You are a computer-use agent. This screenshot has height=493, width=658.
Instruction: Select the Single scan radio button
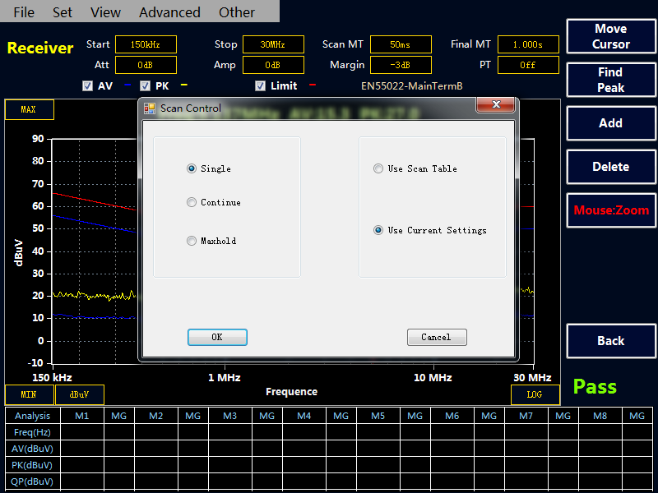click(x=192, y=168)
